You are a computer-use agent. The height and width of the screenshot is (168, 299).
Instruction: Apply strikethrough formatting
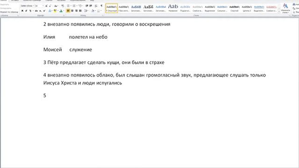pyautogui.click(x=36, y=11)
